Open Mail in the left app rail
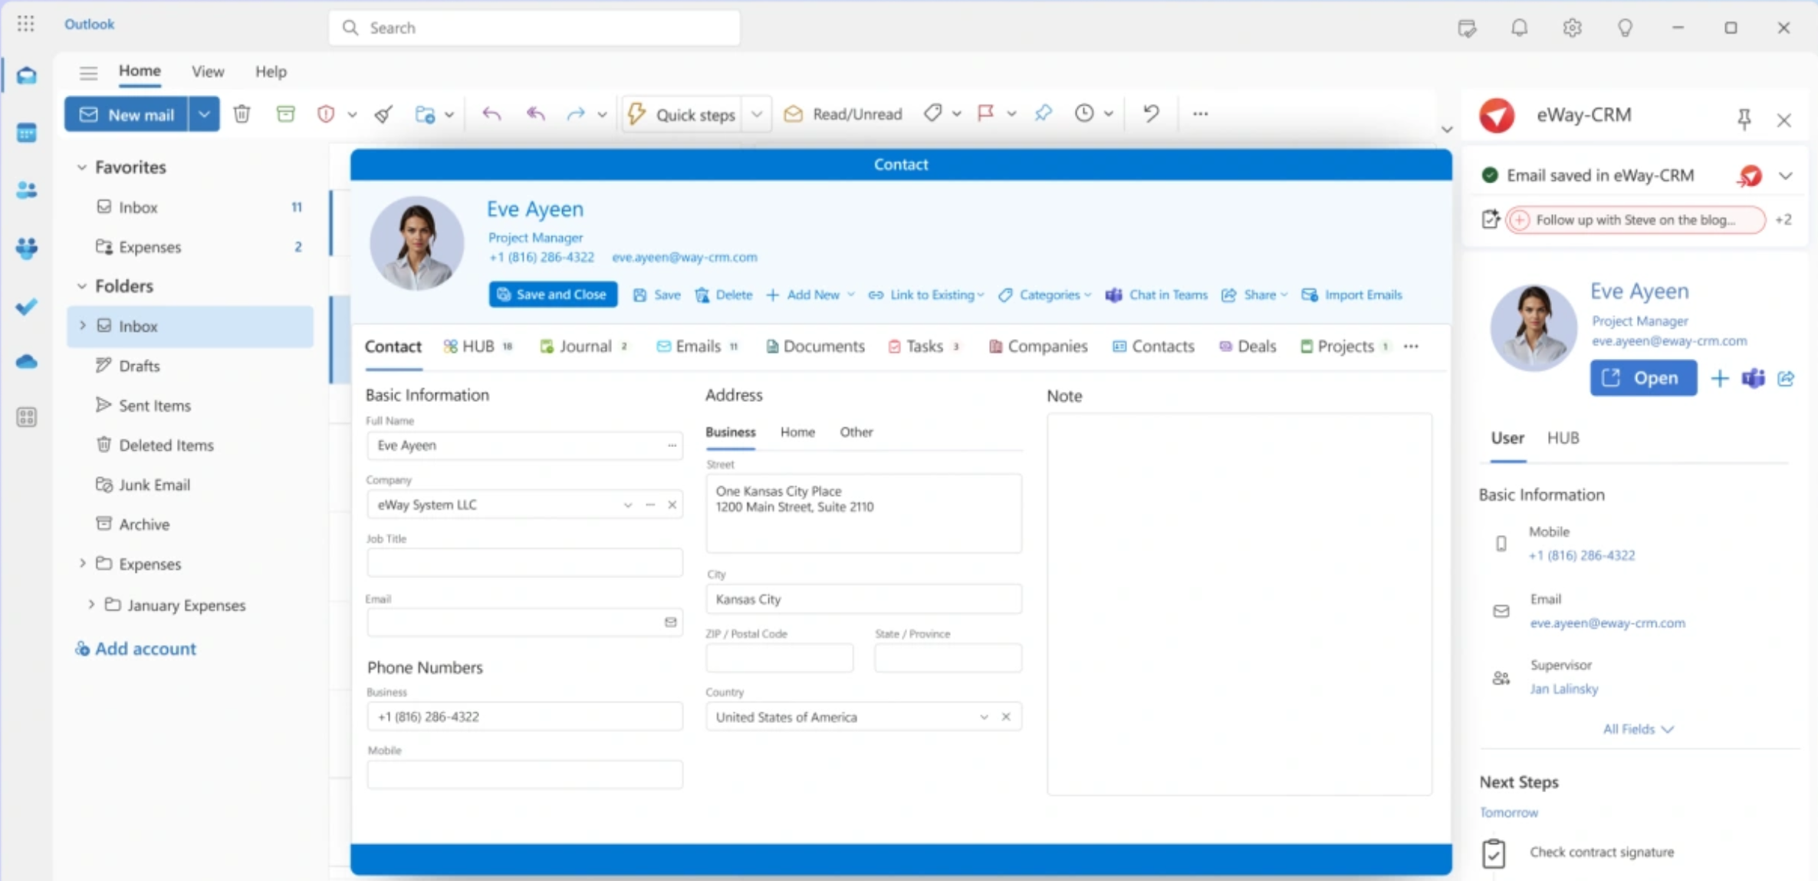 tap(27, 75)
